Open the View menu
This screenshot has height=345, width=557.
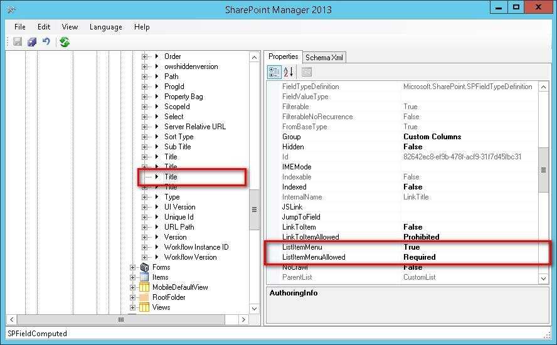[70, 27]
